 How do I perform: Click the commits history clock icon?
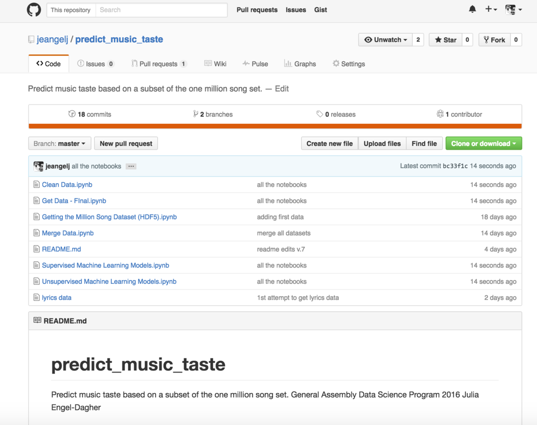point(72,114)
